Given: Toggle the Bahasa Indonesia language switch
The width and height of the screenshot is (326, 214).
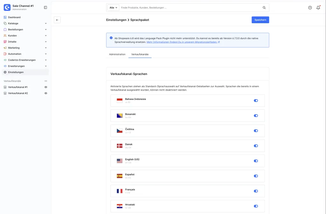Looking at the screenshot, I should 256,101.
